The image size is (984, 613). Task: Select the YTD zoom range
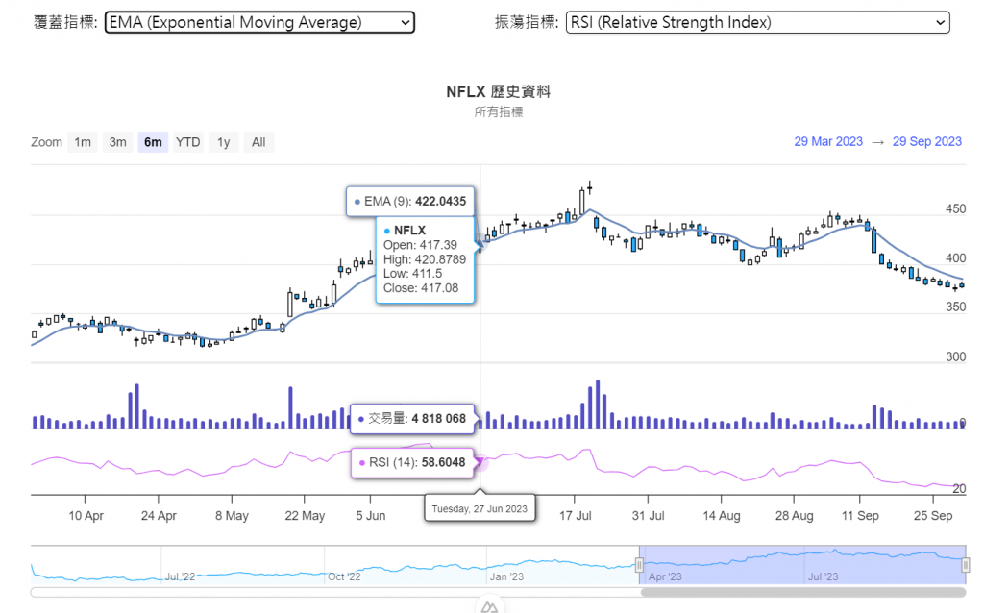coord(187,142)
